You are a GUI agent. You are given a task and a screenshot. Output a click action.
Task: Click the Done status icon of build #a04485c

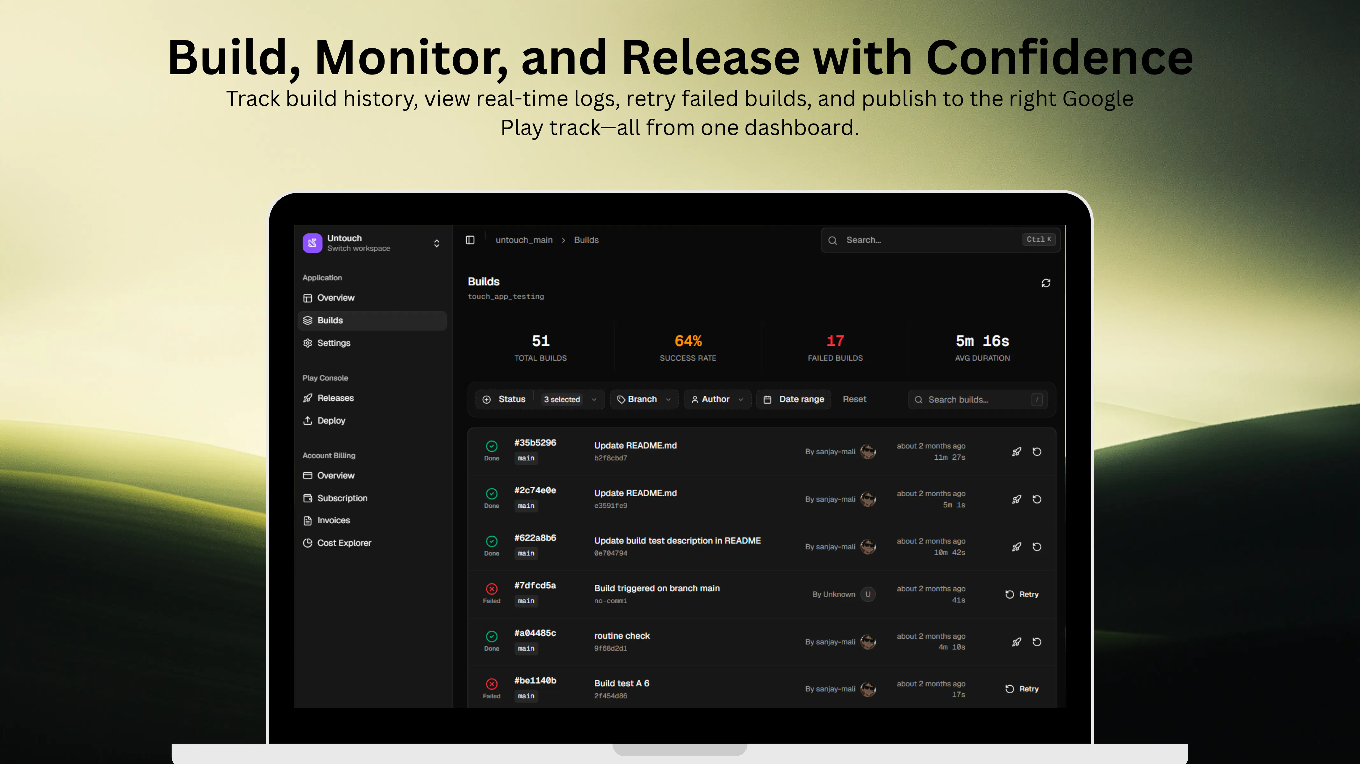click(x=492, y=636)
